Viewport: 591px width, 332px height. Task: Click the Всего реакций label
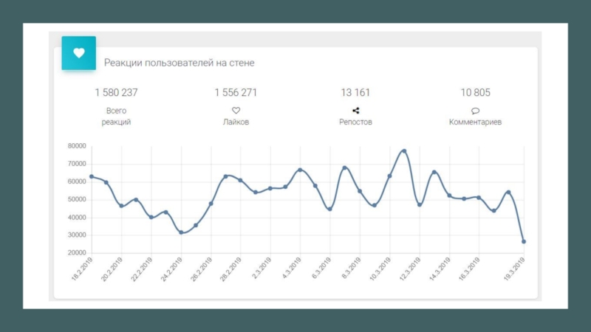(x=116, y=117)
